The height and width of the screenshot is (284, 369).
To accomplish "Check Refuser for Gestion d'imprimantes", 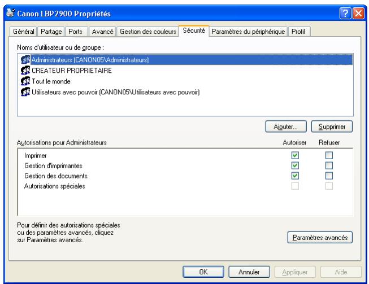I will (329, 165).
